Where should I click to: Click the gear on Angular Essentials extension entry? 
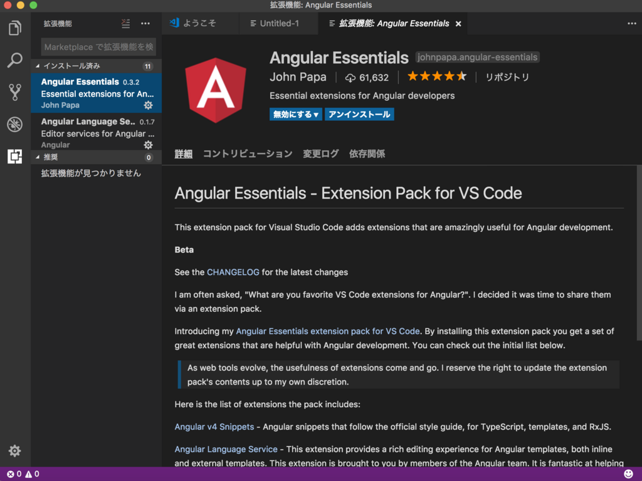(x=148, y=105)
